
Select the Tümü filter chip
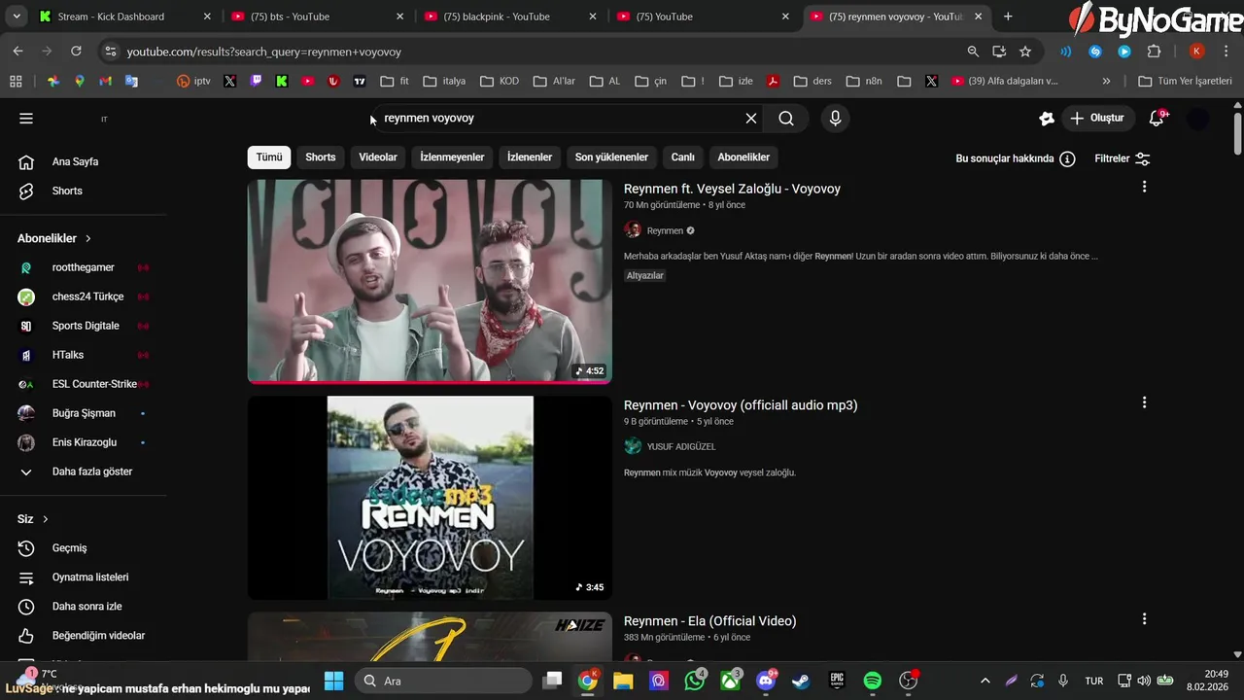tap(269, 157)
